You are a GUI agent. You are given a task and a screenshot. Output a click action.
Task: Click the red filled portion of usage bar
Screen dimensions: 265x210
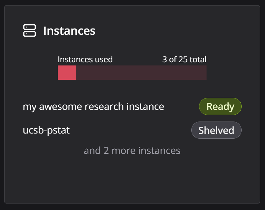pyautogui.click(x=67, y=73)
